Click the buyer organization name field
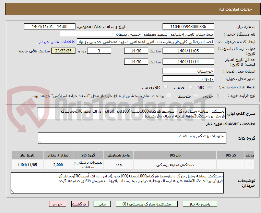The image size is (261, 213). 137,34
